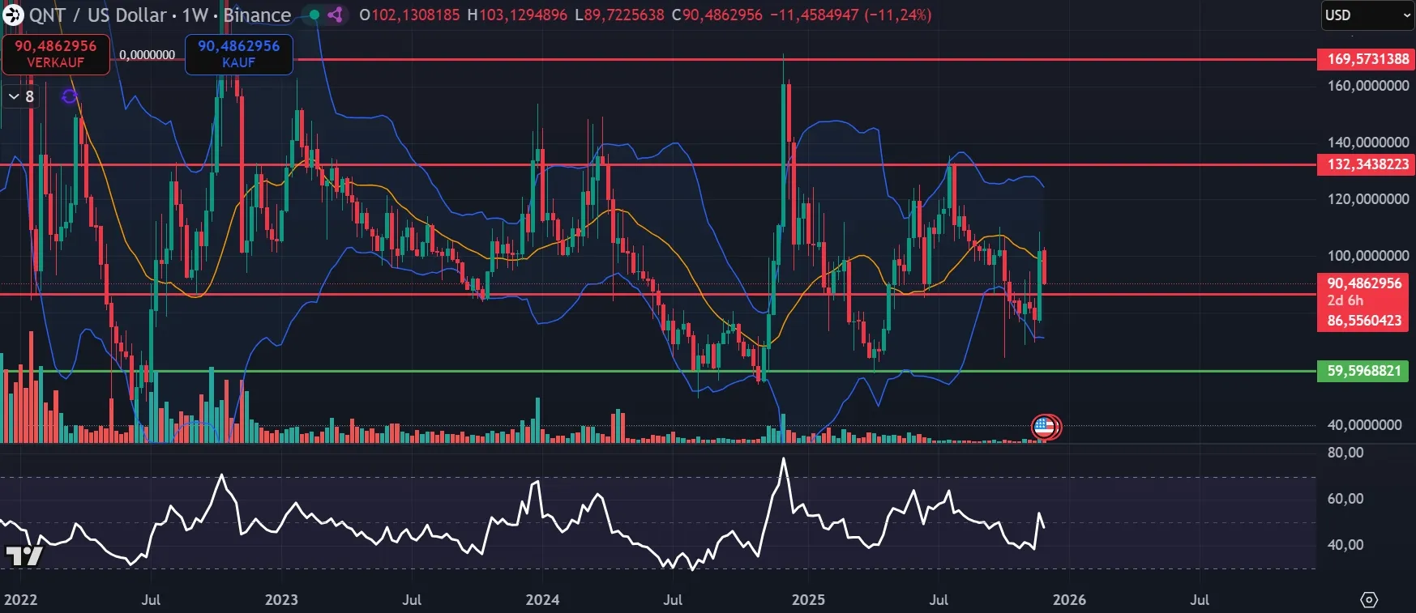Viewport: 1416px width, 613px height.
Task: Click the RSI axis value 40,00
Action: pyautogui.click(x=1345, y=545)
